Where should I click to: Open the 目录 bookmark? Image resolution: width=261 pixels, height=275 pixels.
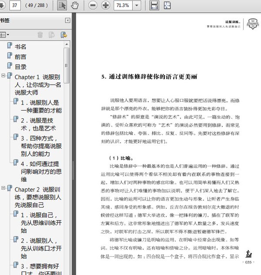pyautogui.click(x=20, y=67)
